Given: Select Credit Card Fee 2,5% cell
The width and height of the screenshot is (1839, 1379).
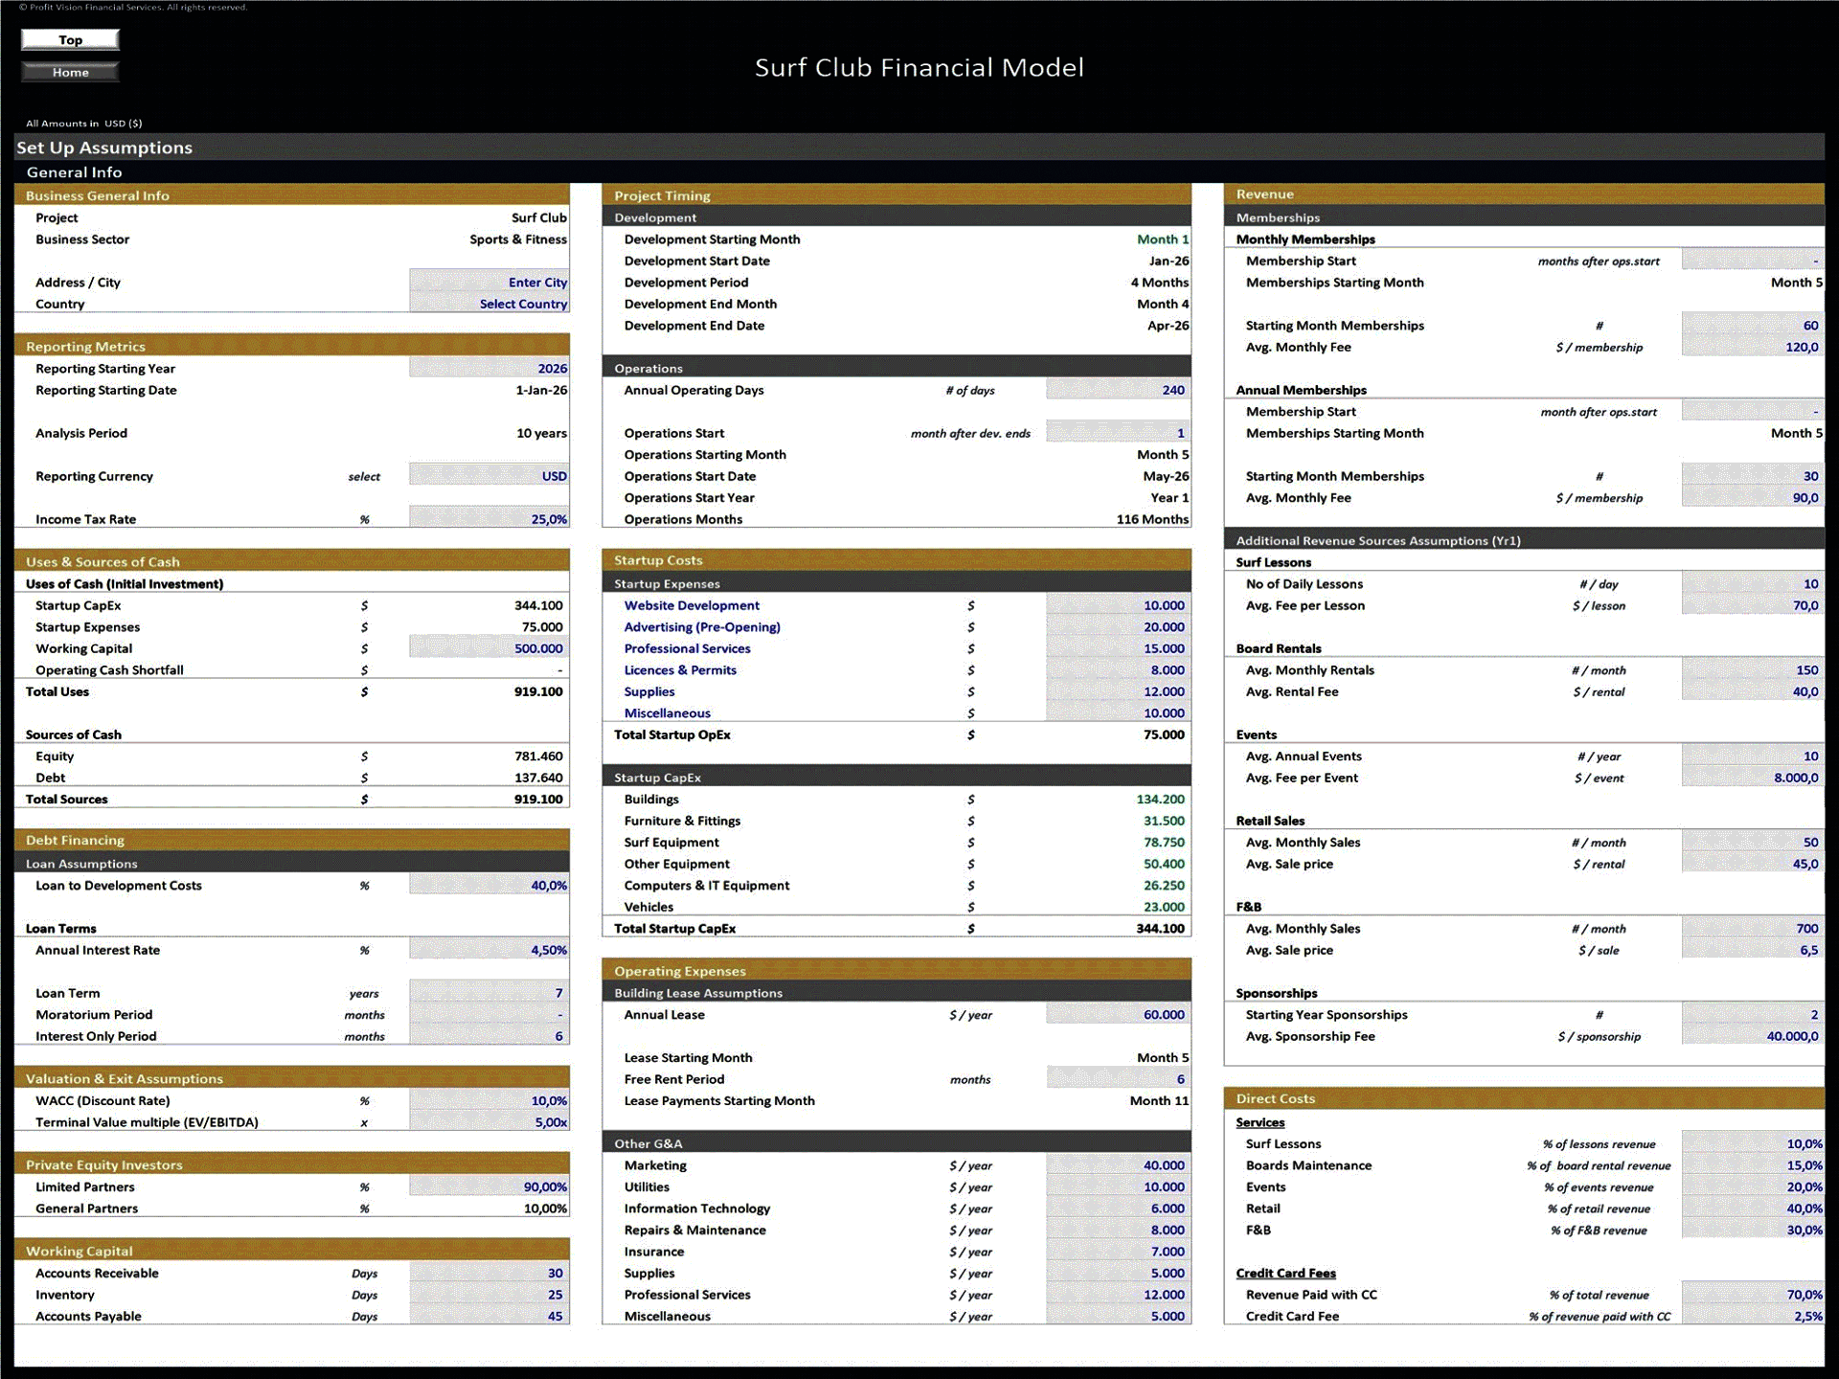Looking at the screenshot, I should coord(1753,1316).
